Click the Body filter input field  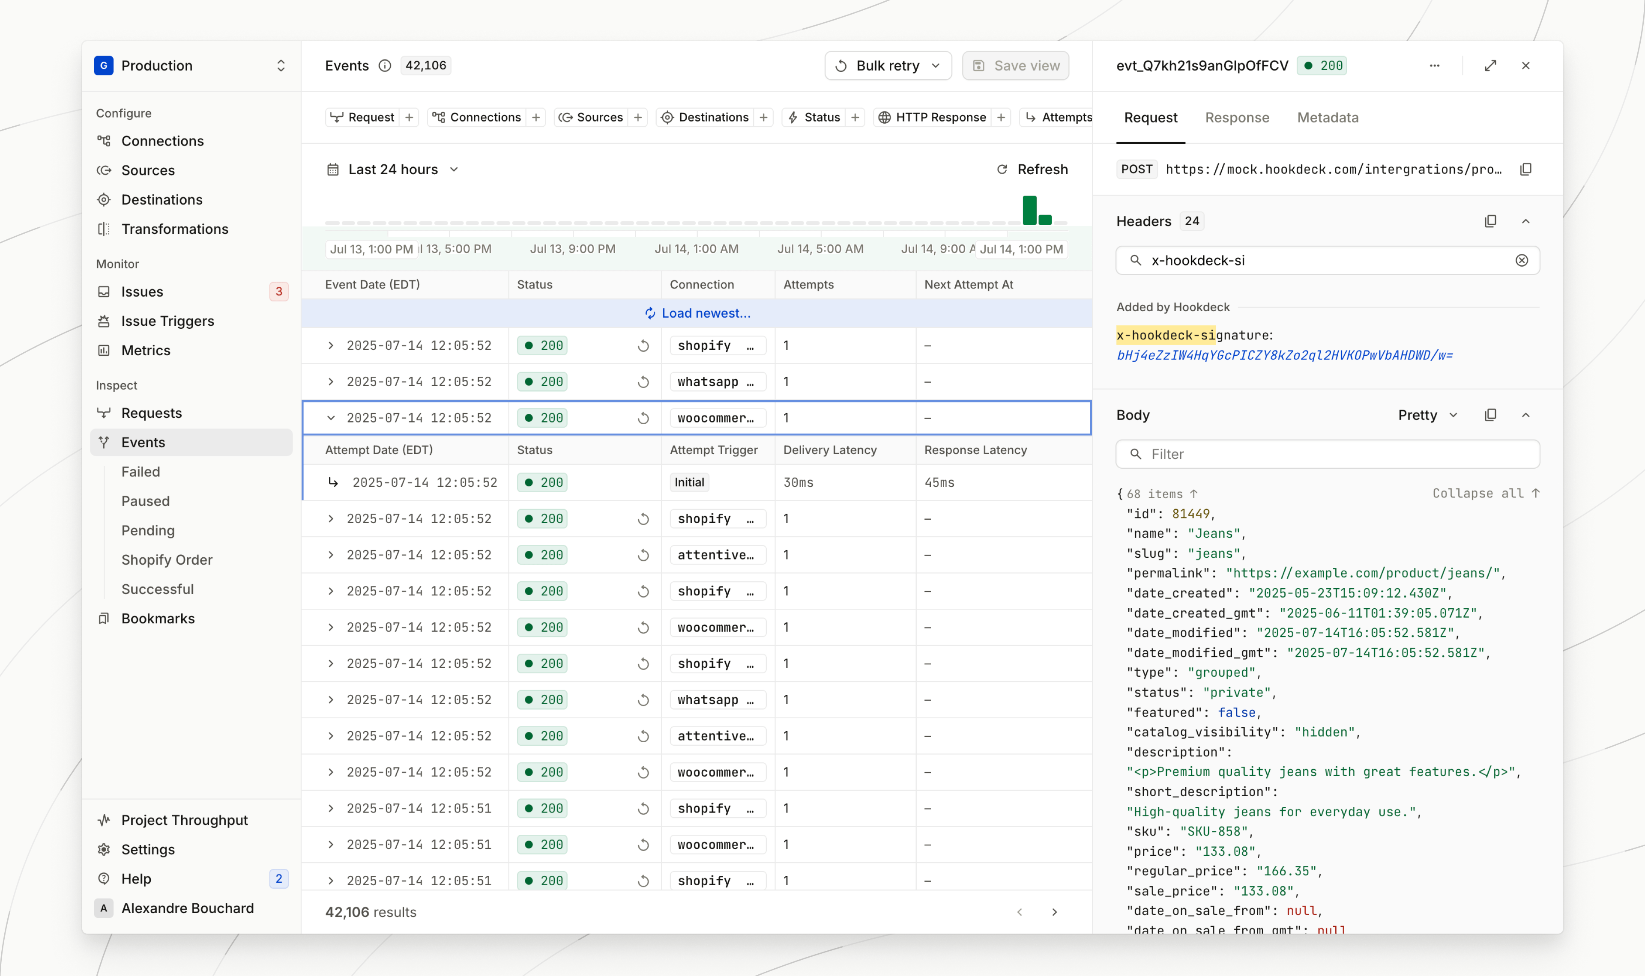pos(1327,455)
